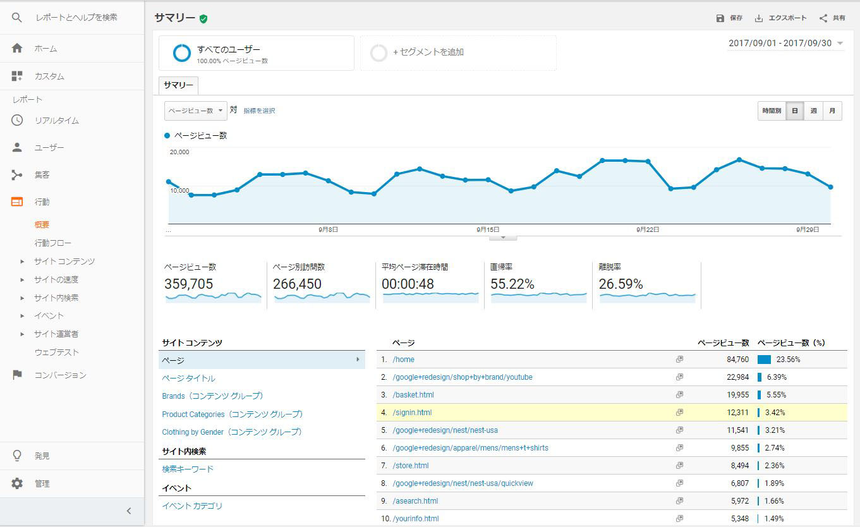Viewport: 860px width, 527px height.
Task: Click the エクスポート download icon
Action: tap(759, 18)
